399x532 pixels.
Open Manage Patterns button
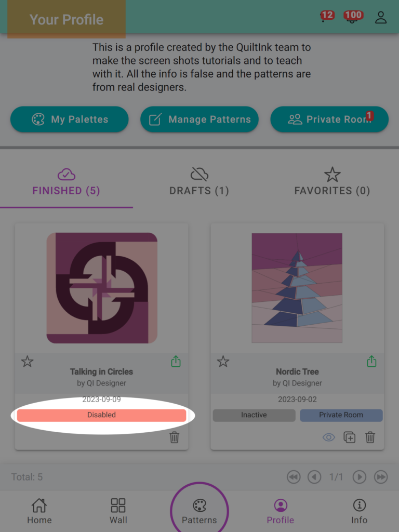coord(199,119)
